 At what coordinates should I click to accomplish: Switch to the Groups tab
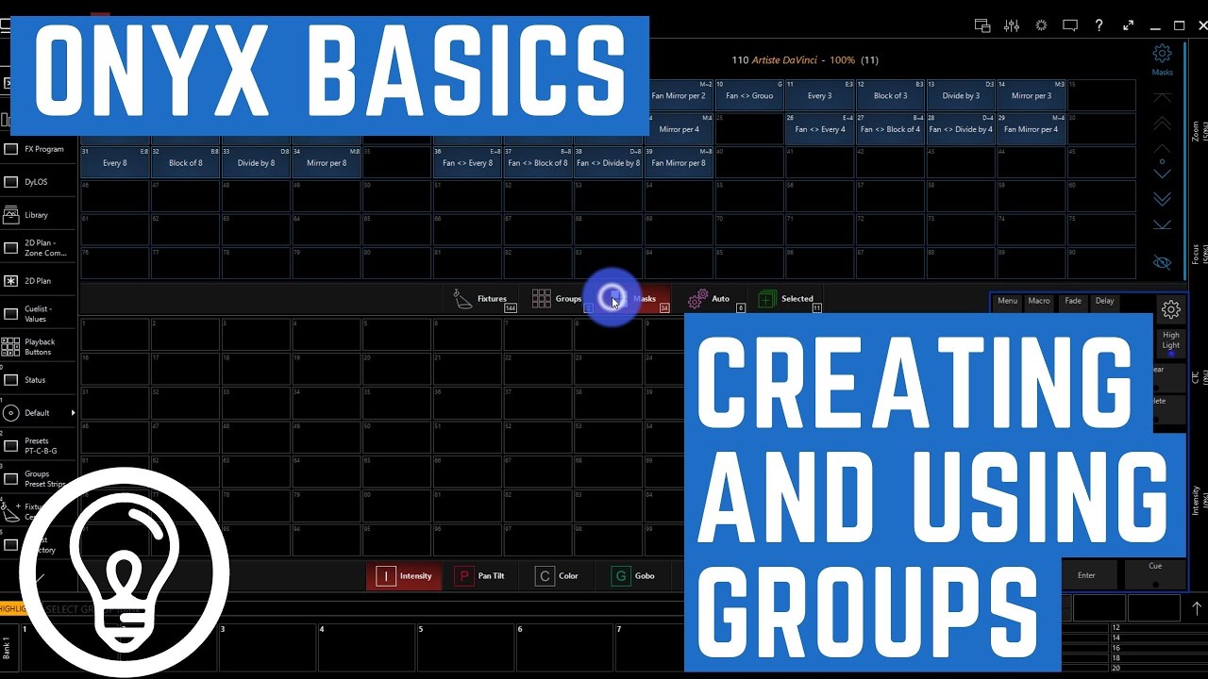pyautogui.click(x=560, y=299)
